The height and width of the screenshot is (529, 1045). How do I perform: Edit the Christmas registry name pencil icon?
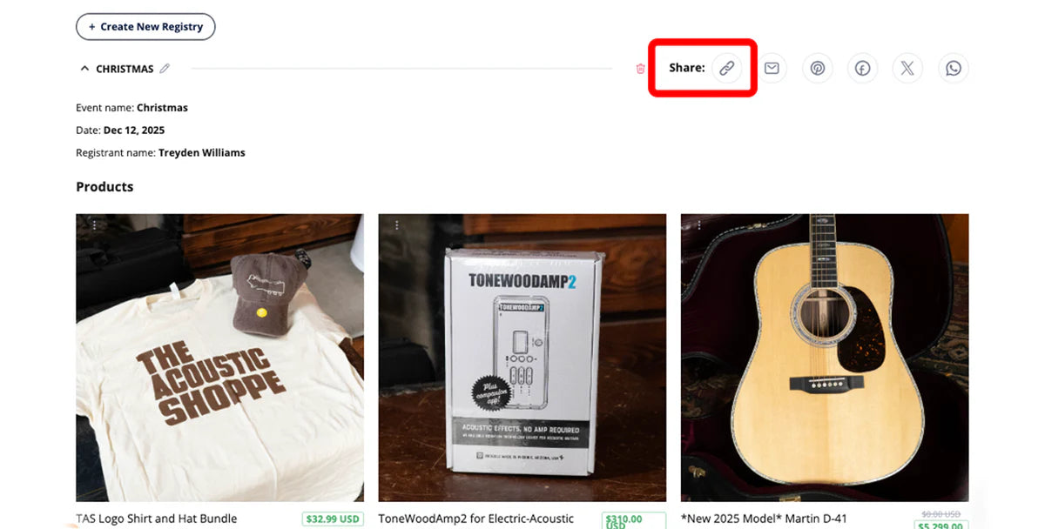click(165, 69)
